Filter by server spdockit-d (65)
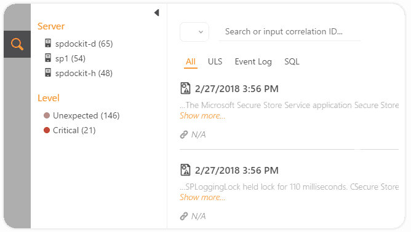 pos(84,44)
